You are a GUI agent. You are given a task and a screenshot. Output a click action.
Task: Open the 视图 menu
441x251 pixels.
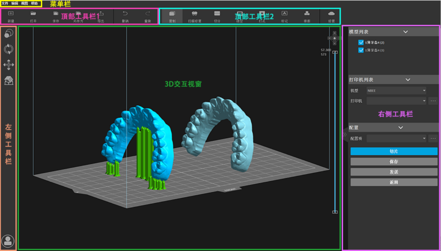click(24, 3)
